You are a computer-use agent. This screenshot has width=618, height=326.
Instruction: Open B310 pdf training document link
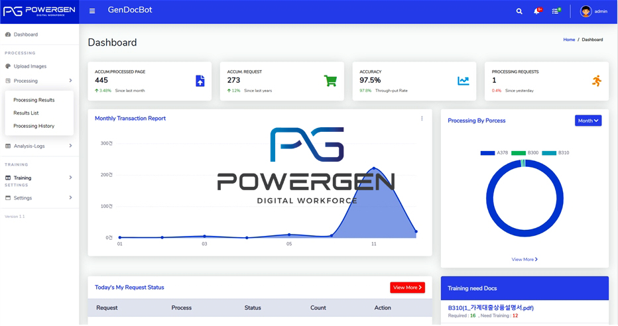pyautogui.click(x=491, y=308)
